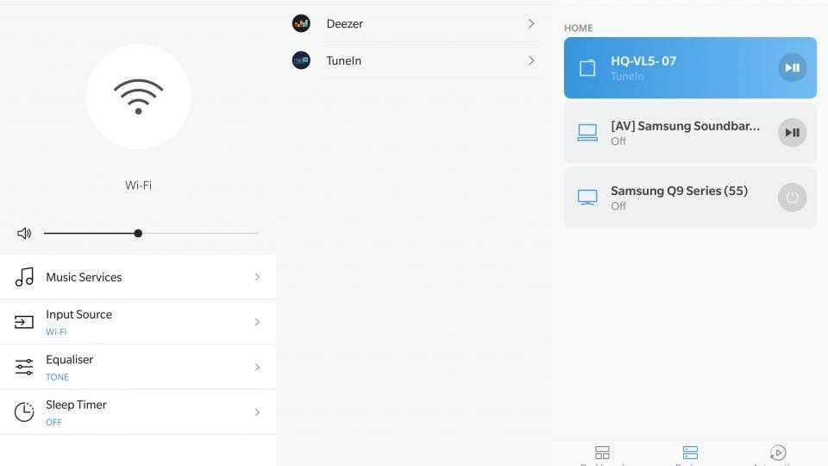The width and height of the screenshot is (828, 466).
Task: Open the Automation tab at bottom
Action: [778, 456]
